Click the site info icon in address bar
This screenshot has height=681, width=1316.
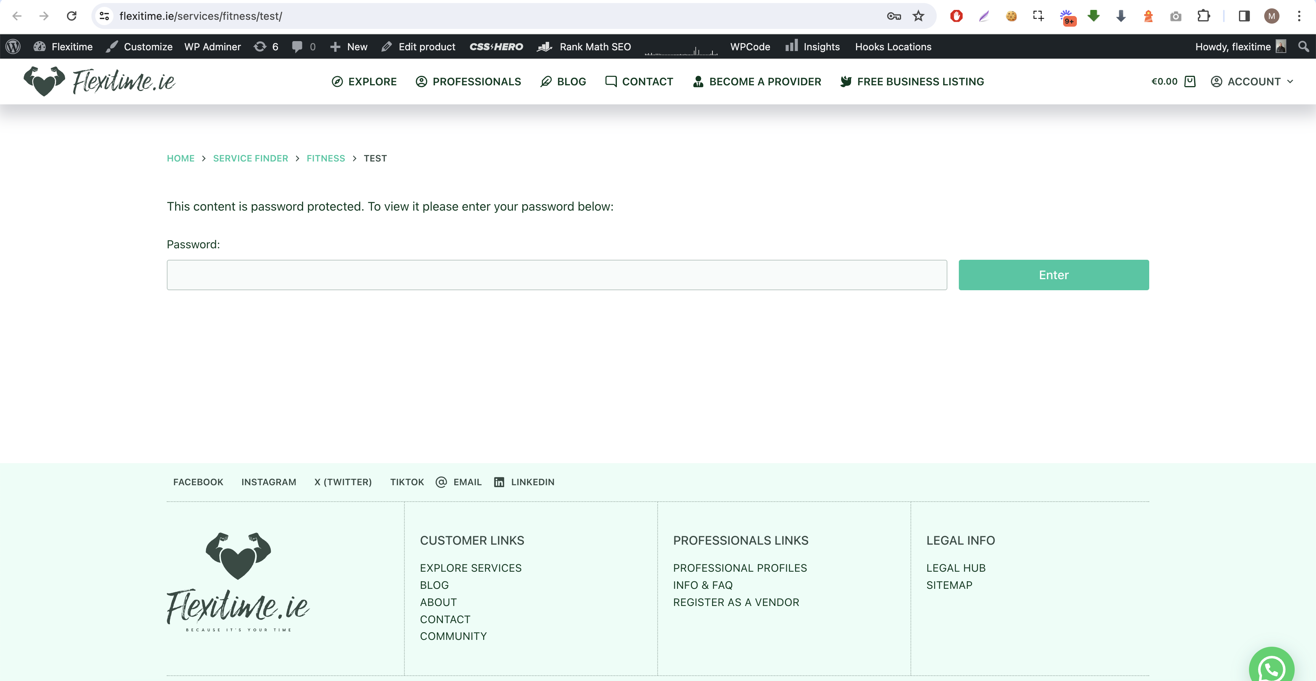(104, 16)
